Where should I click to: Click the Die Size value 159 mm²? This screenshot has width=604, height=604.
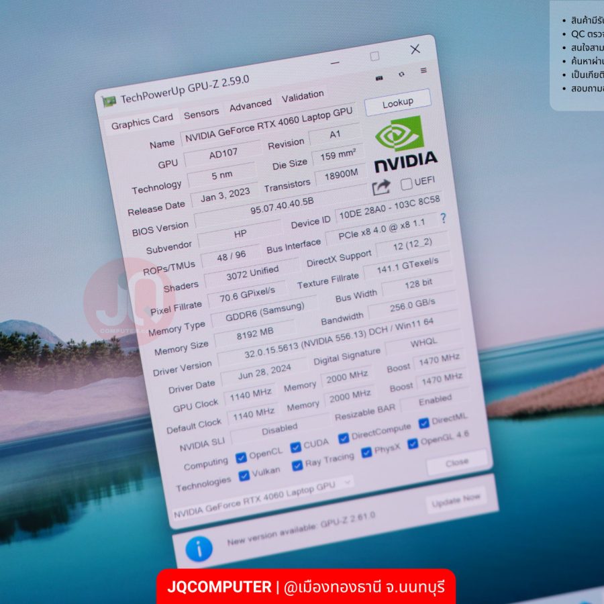[338, 156]
